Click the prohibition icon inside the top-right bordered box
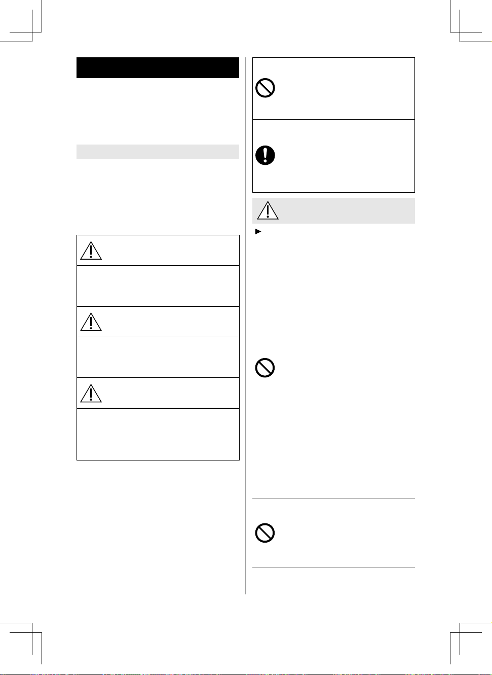 [265, 88]
